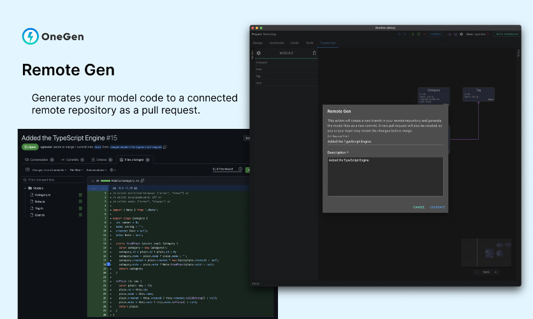The width and height of the screenshot is (533, 319).
Task: Click CANCEL in the Remote Gen dialog
Action: click(419, 207)
